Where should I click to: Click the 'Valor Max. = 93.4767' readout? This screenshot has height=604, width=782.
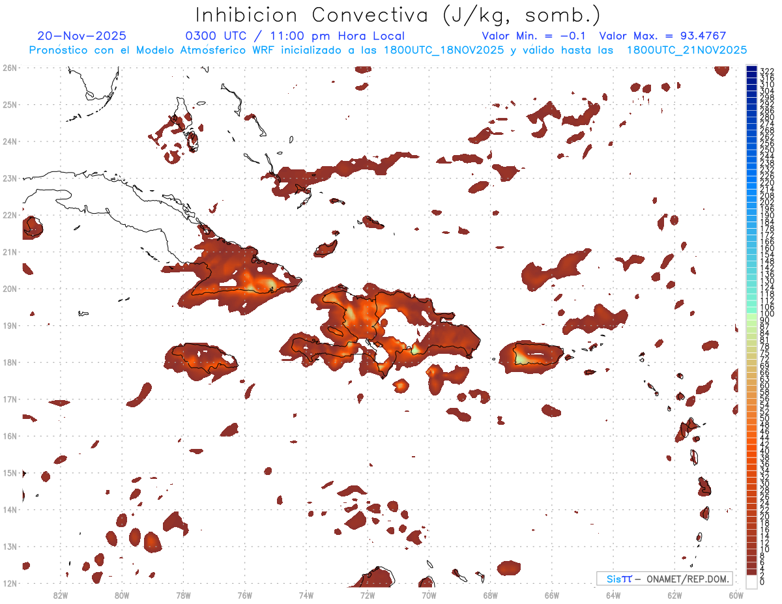point(662,36)
